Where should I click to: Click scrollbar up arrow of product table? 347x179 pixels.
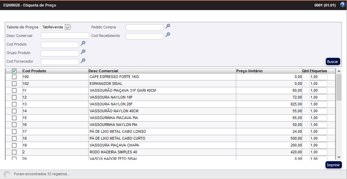[x=339, y=71]
